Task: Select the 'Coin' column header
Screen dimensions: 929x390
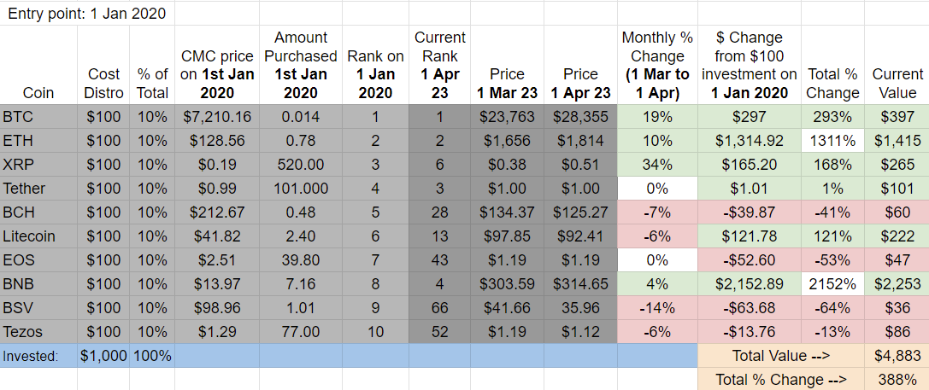Action: [38, 65]
